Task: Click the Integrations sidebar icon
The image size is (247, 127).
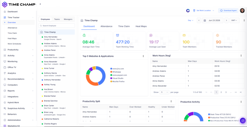Action: click(x=5, y=96)
